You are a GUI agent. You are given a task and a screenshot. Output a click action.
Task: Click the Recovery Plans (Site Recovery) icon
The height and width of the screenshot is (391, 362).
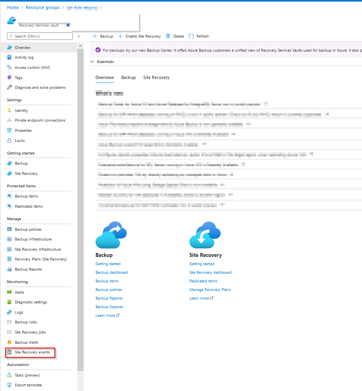9,259
